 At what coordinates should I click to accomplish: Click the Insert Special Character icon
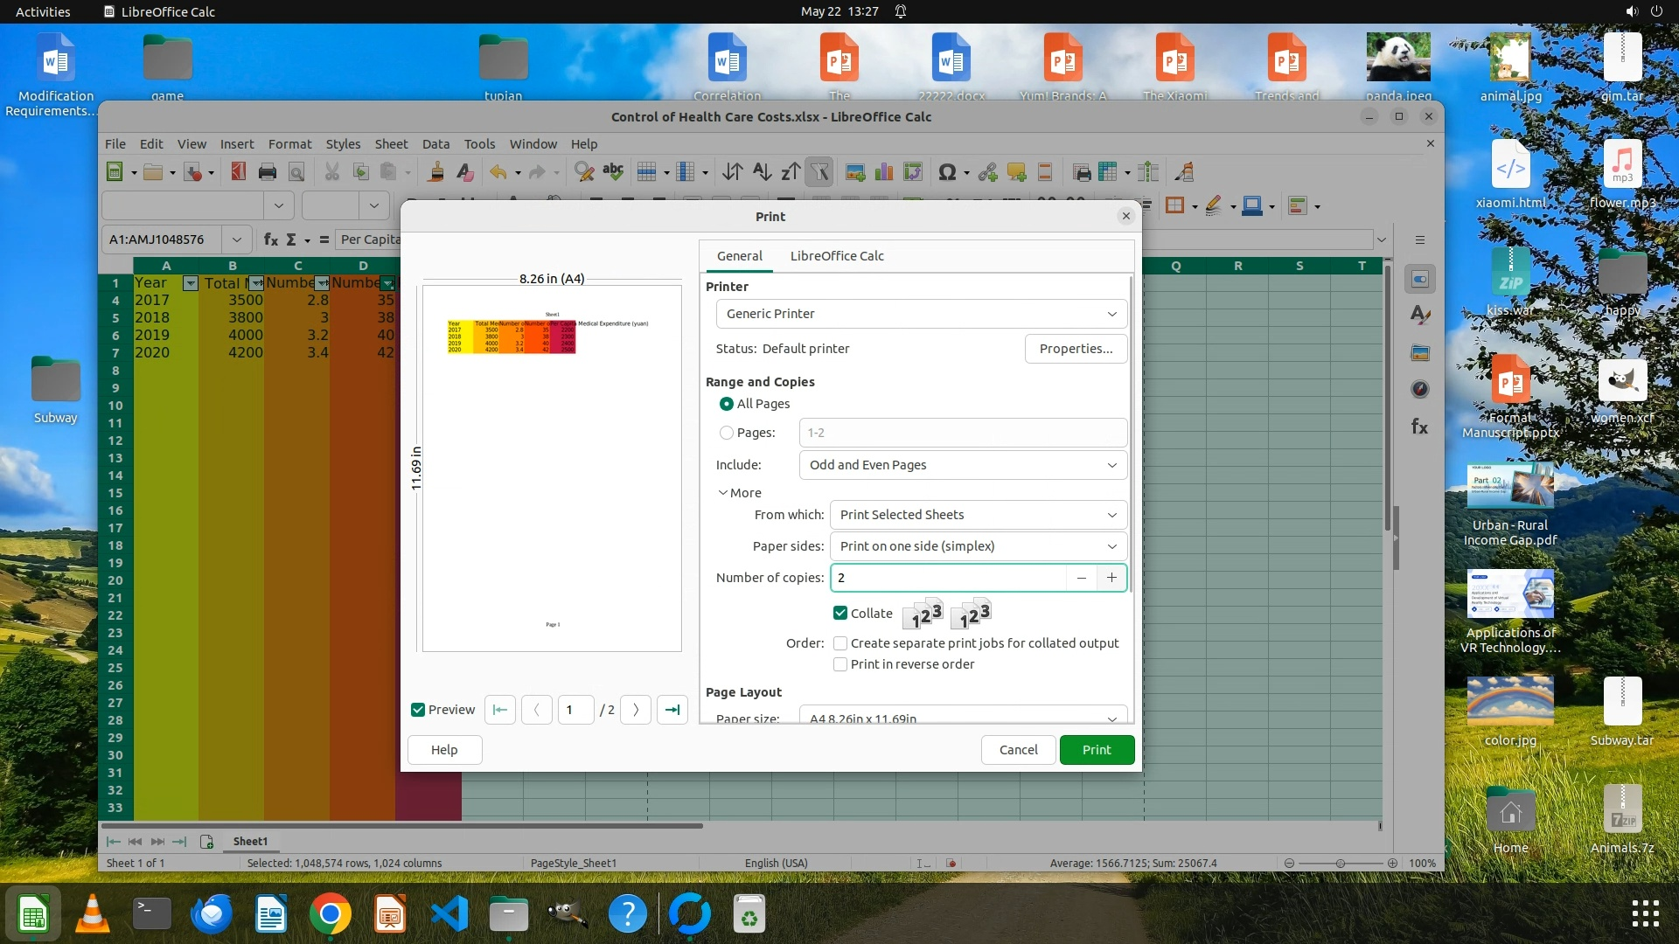point(946,172)
